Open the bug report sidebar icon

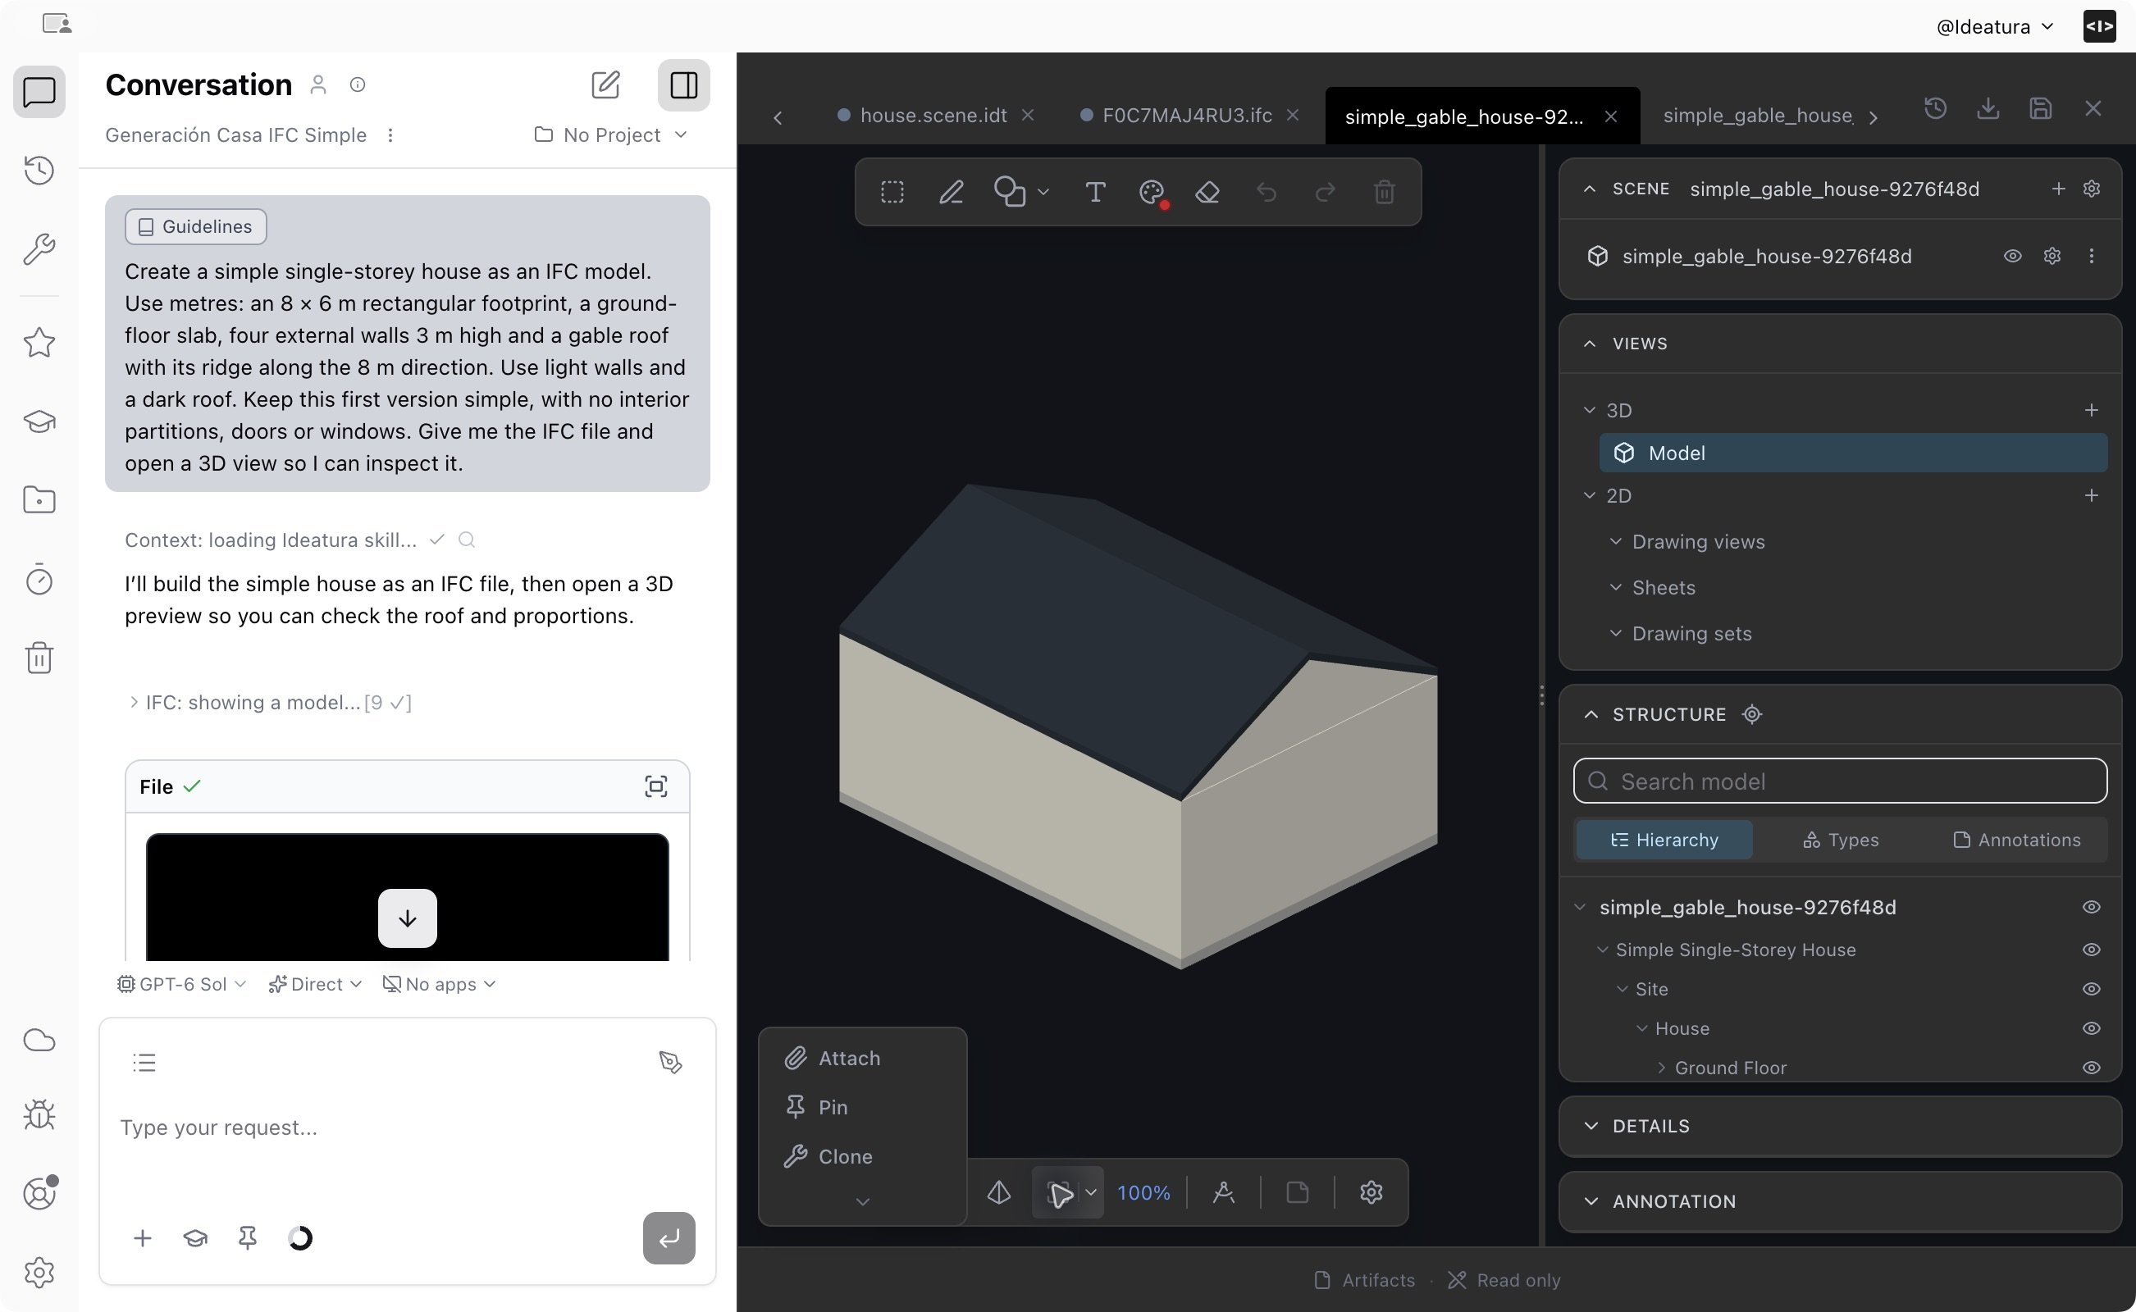point(39,1114)
